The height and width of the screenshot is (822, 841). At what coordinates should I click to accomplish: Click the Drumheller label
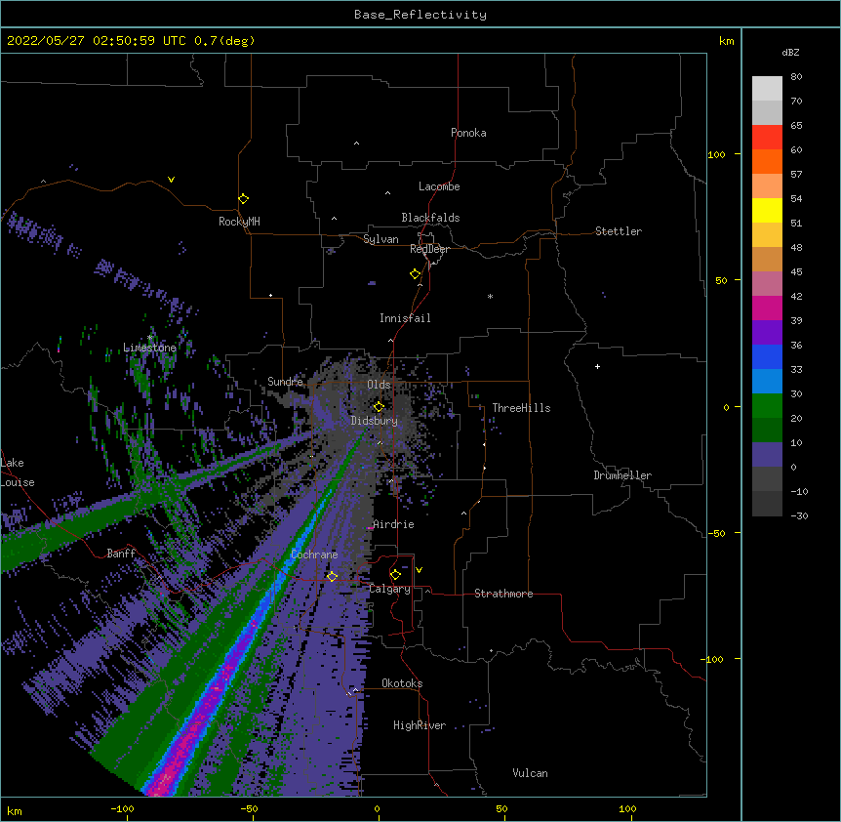622,475
